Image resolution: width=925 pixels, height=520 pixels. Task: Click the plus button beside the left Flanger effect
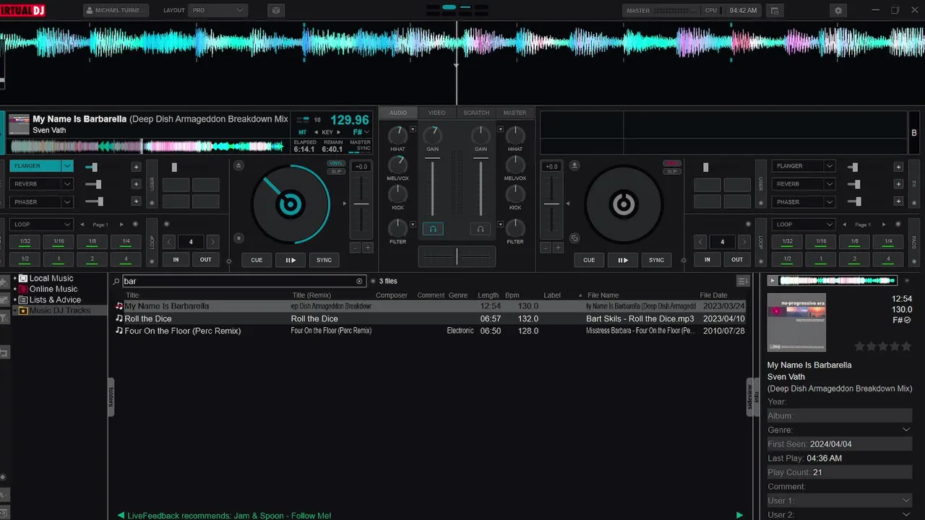[x=136, y=166]
